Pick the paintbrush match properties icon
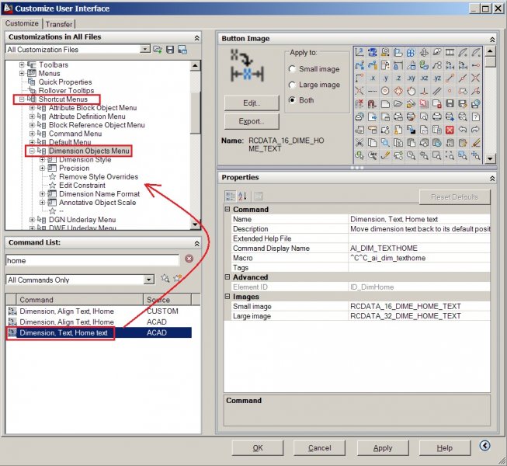 click(476, 143)
